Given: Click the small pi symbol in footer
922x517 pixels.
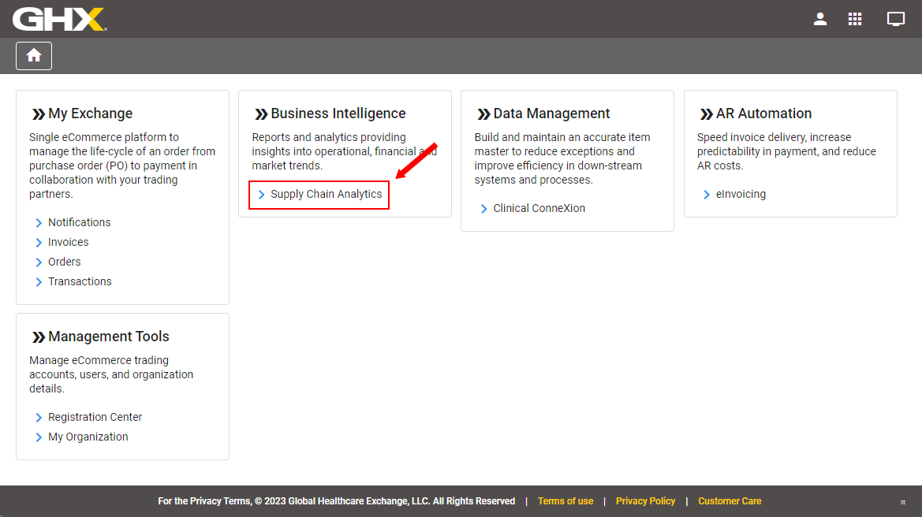Looking at the screenshot, I should [903, 502].
